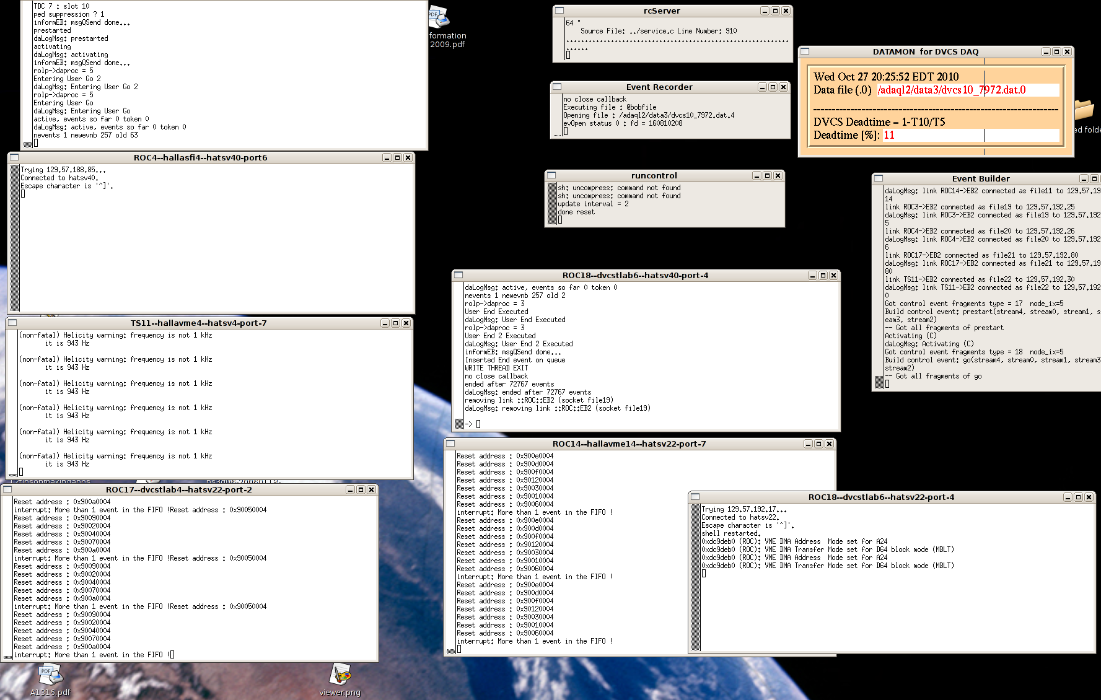The image size is (1101, 700).
Task: Select the folder icon behind DATAMON window
Action: [1084, 110]
